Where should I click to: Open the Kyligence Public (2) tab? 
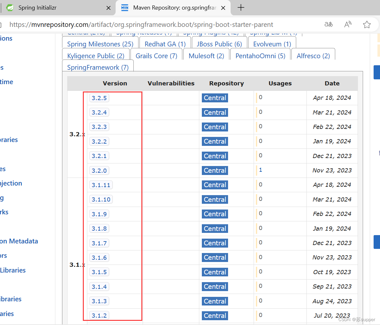click(96, 56)
